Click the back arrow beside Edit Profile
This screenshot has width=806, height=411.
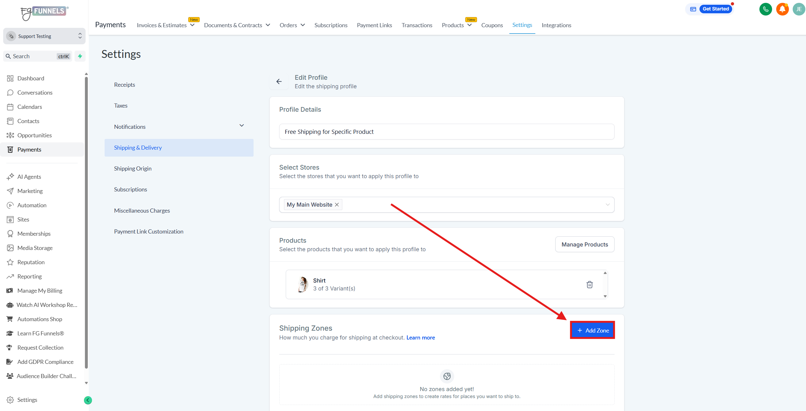click(279, 82)
